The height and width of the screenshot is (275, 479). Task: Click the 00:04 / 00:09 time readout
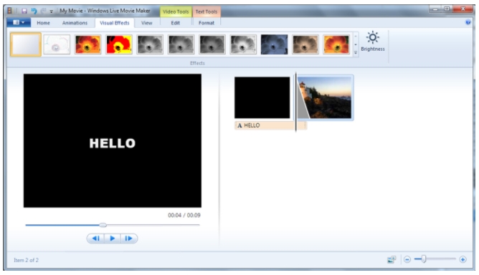click(x=184, y=215)
